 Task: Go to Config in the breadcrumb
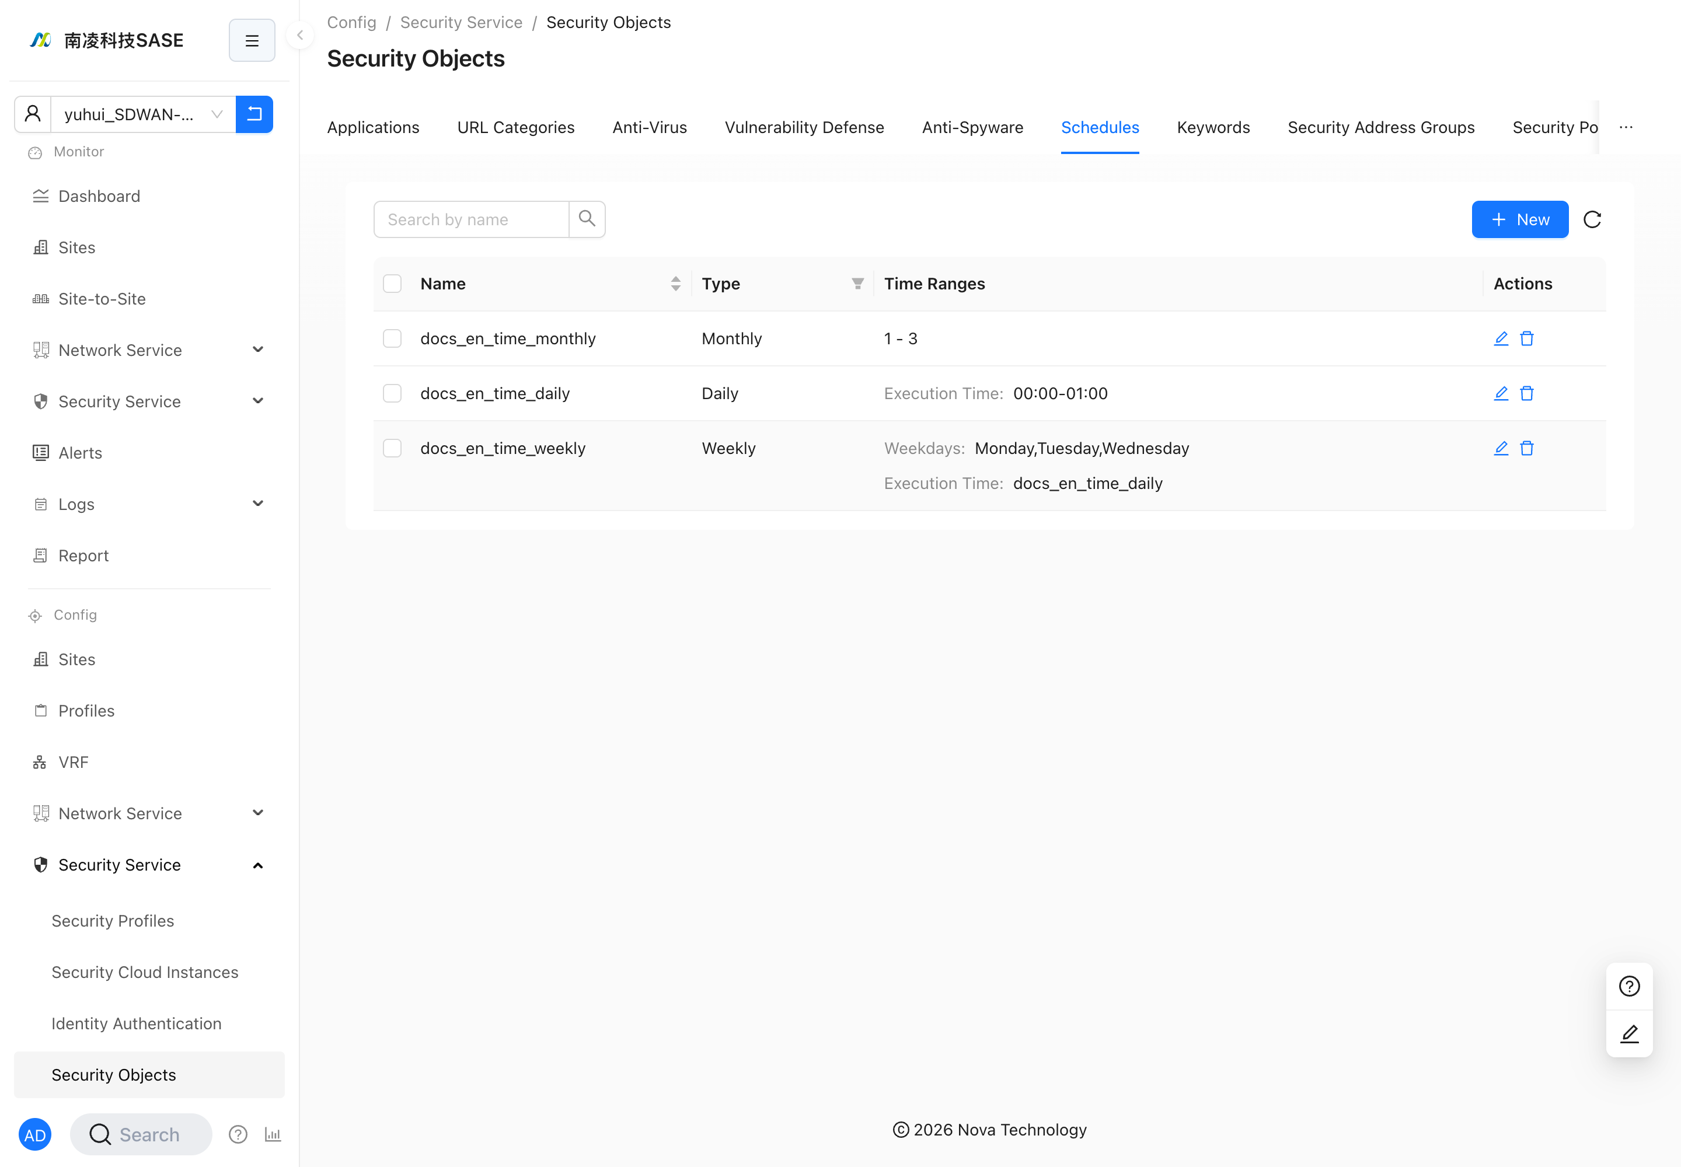(351, 23)
